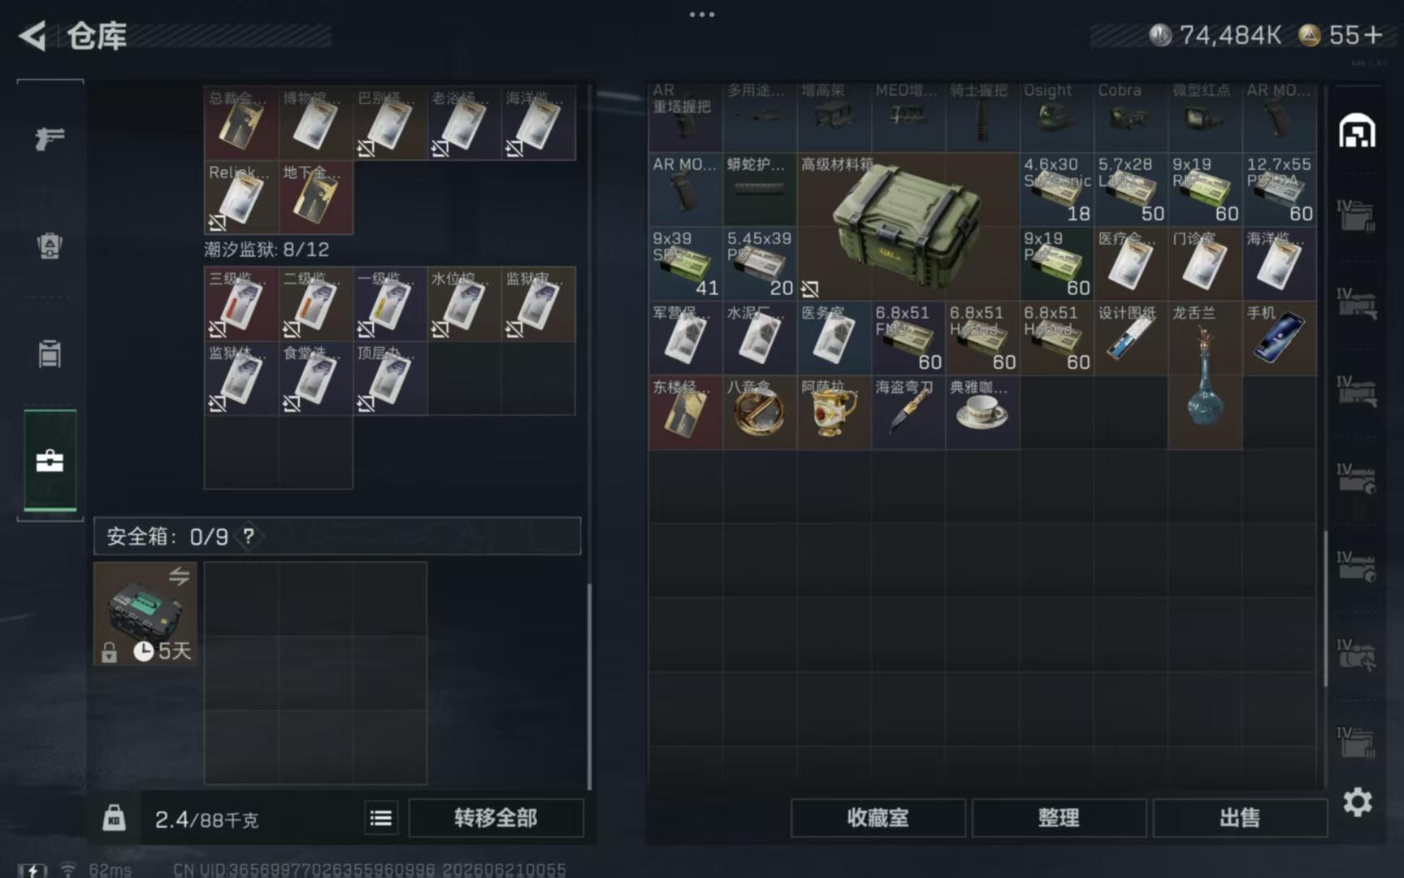
Task: Select the 三级监 prison key card
Action: (241, 303)
